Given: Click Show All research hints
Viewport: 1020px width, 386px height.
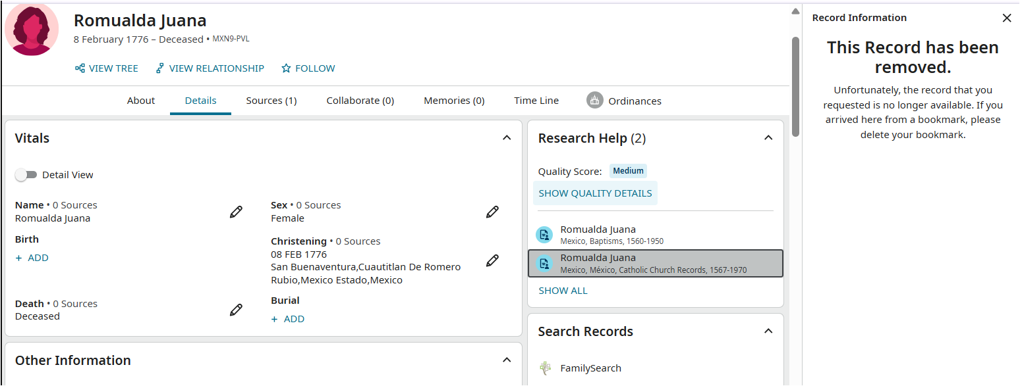Looking at the screenshot, I should point(563,291).
